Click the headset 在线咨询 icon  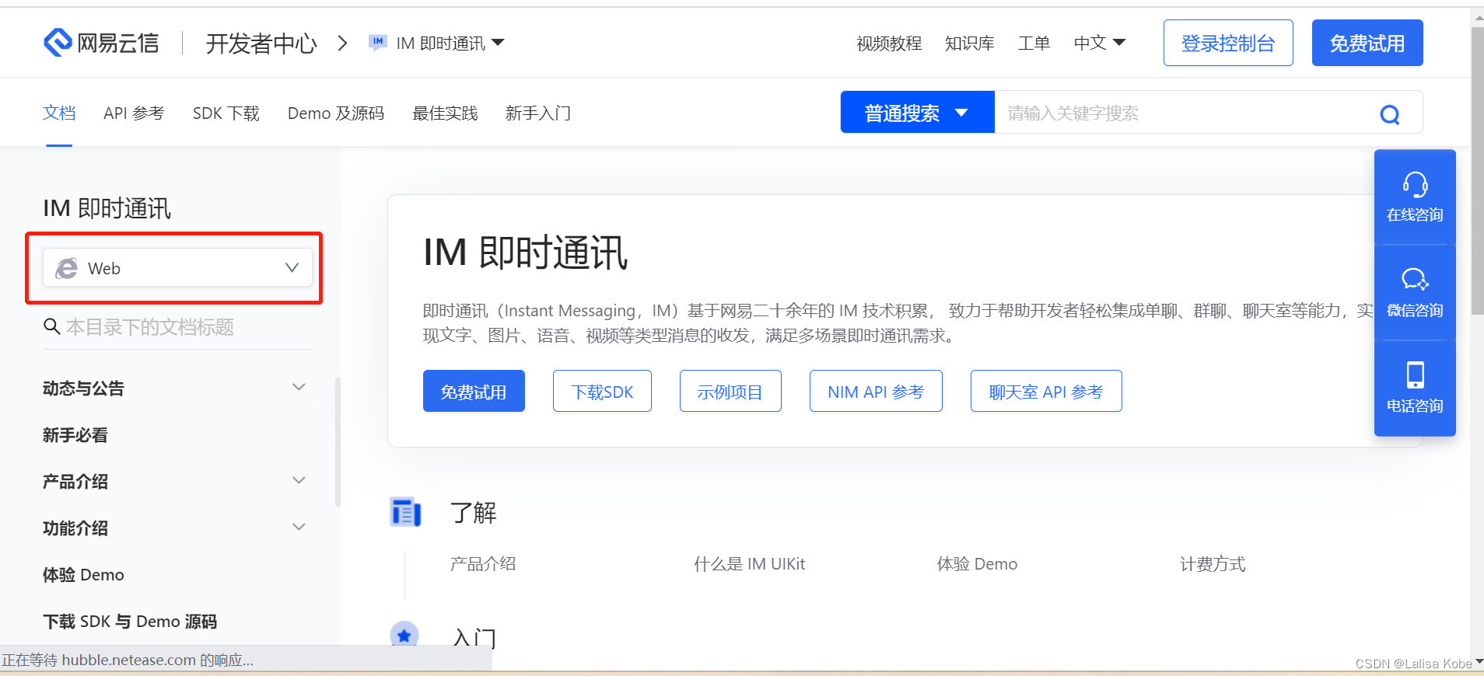coord(1415,185)
